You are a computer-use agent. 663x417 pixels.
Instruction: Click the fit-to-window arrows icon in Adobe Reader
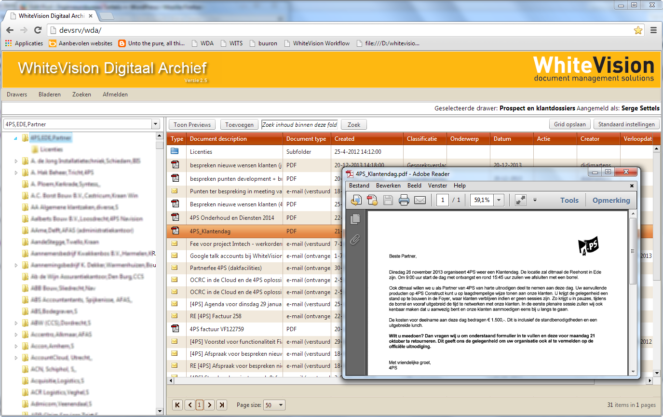coord(520,200)
